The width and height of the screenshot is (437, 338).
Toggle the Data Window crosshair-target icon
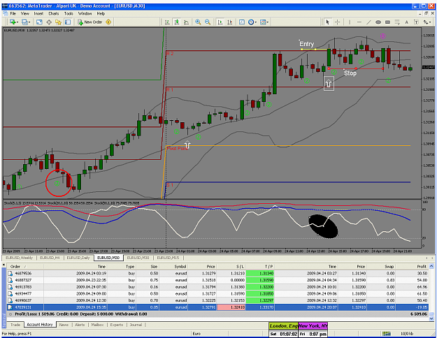(x=49, y=22)
